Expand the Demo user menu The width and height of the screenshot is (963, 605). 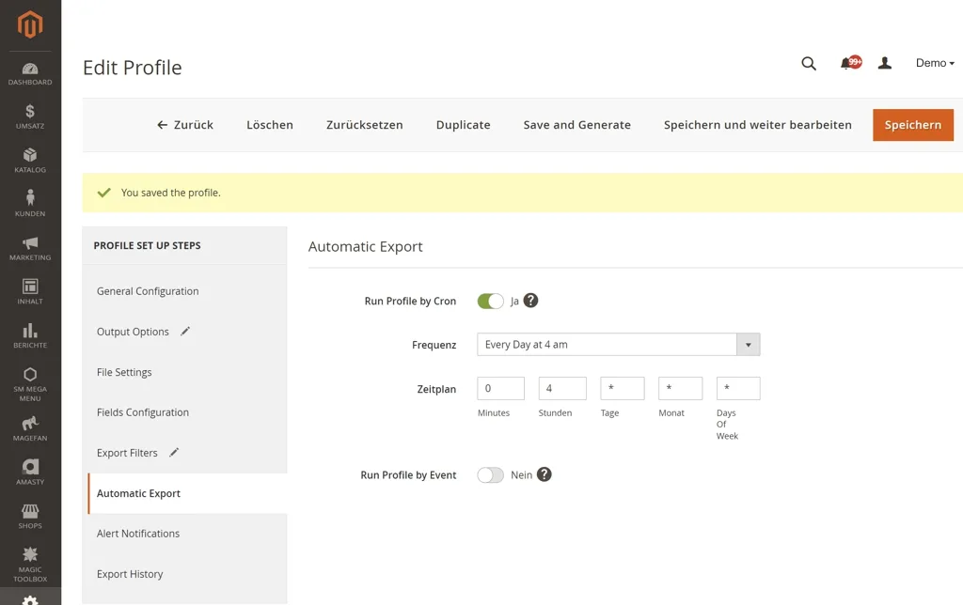tap(935, 63)
